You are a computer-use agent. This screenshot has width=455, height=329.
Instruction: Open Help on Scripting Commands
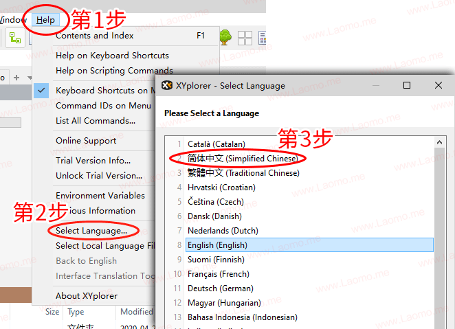tap(114, 71)
